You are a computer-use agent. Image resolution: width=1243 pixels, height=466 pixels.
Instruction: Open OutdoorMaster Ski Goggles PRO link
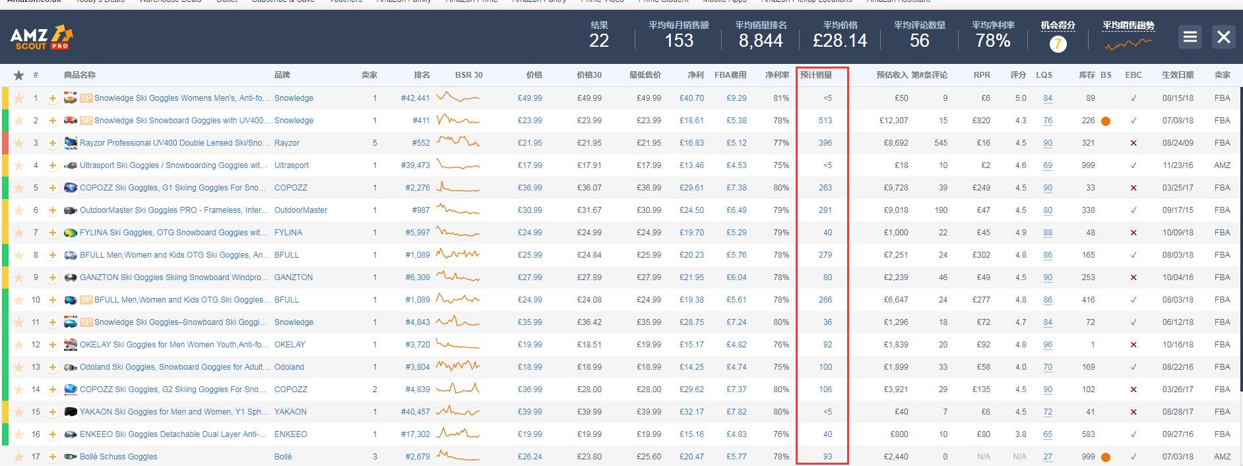pos(174,210)
